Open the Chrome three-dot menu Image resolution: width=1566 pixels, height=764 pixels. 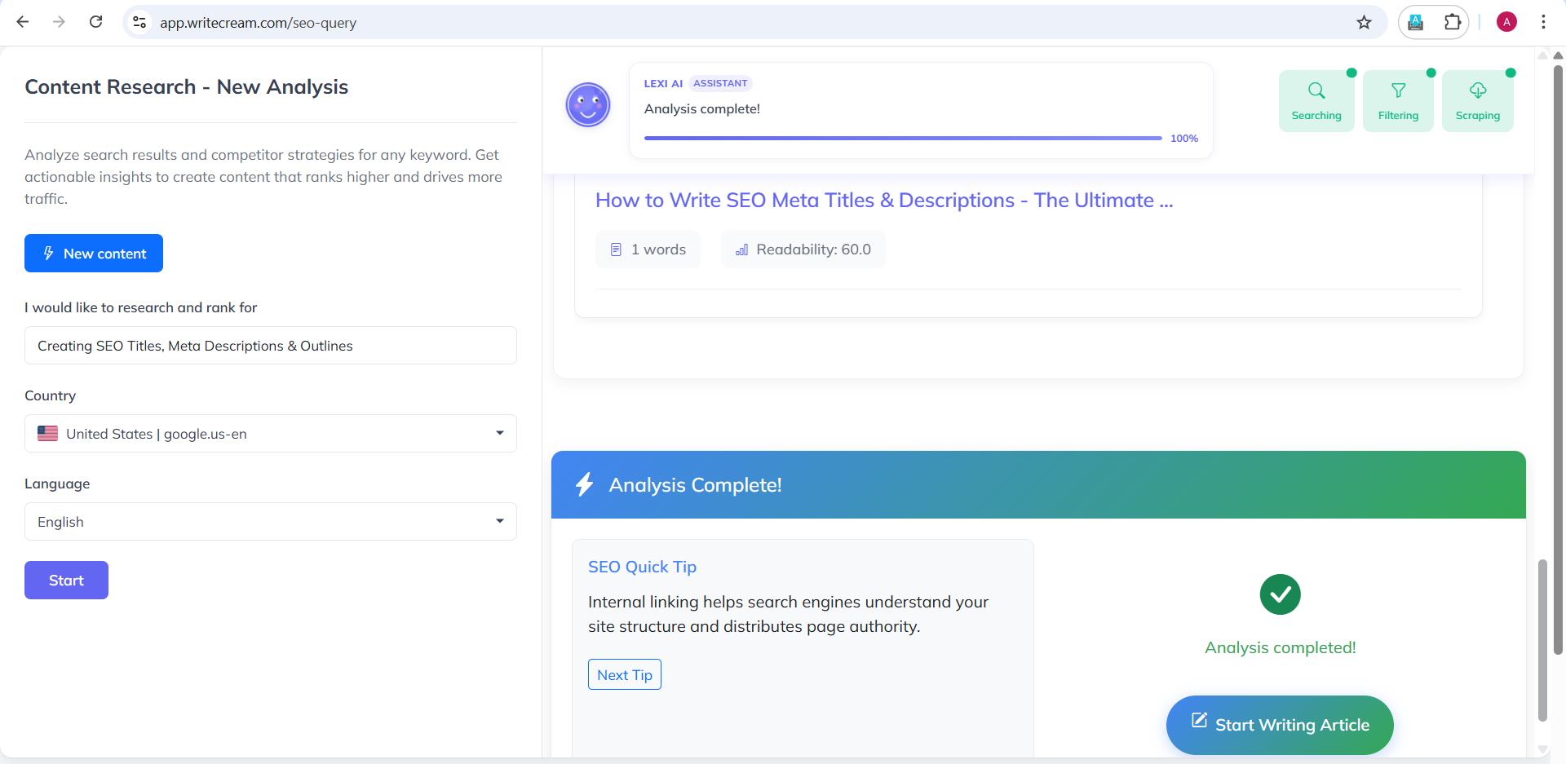coord(1543,22)
